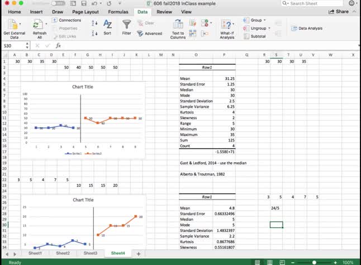Switch to Normal view in status bar
Screen dimensions: 361x265
pos(258,262)
